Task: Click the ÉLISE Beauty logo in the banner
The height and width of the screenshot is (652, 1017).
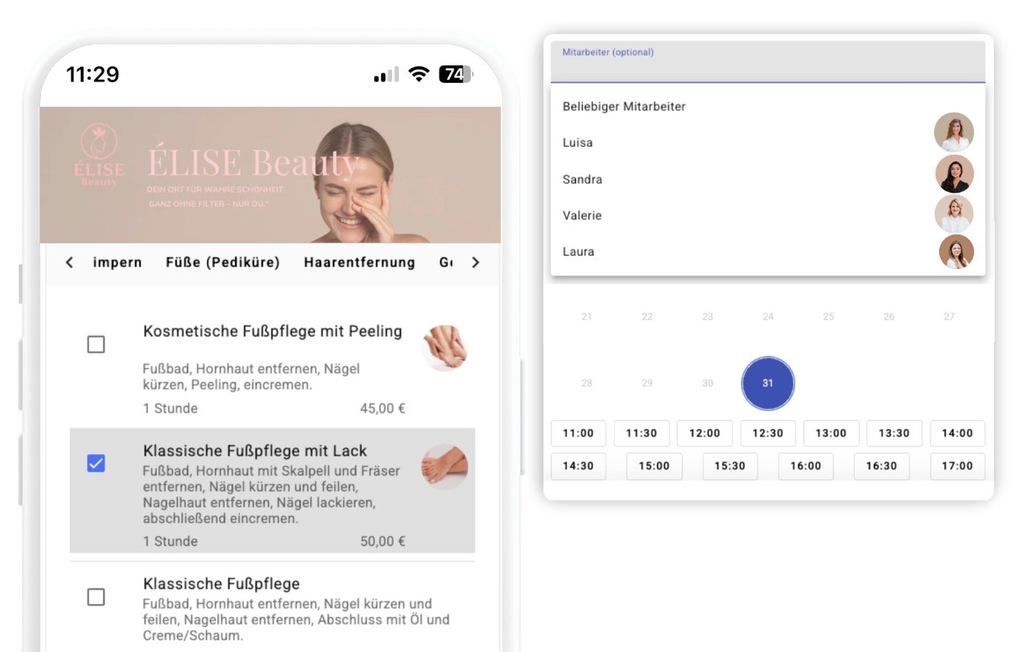Action: coord(99,156)
